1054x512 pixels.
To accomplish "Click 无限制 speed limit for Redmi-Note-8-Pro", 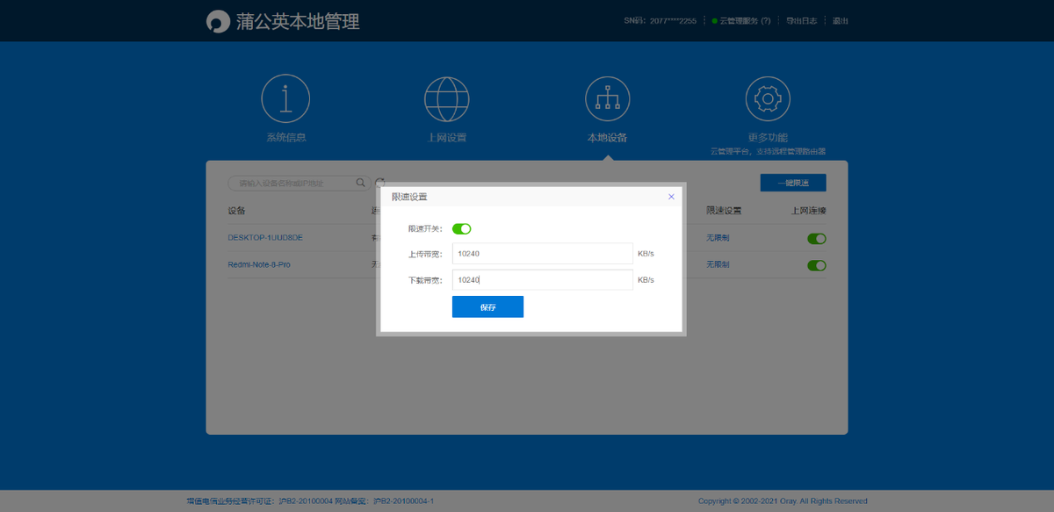I will tap(718, 264).
